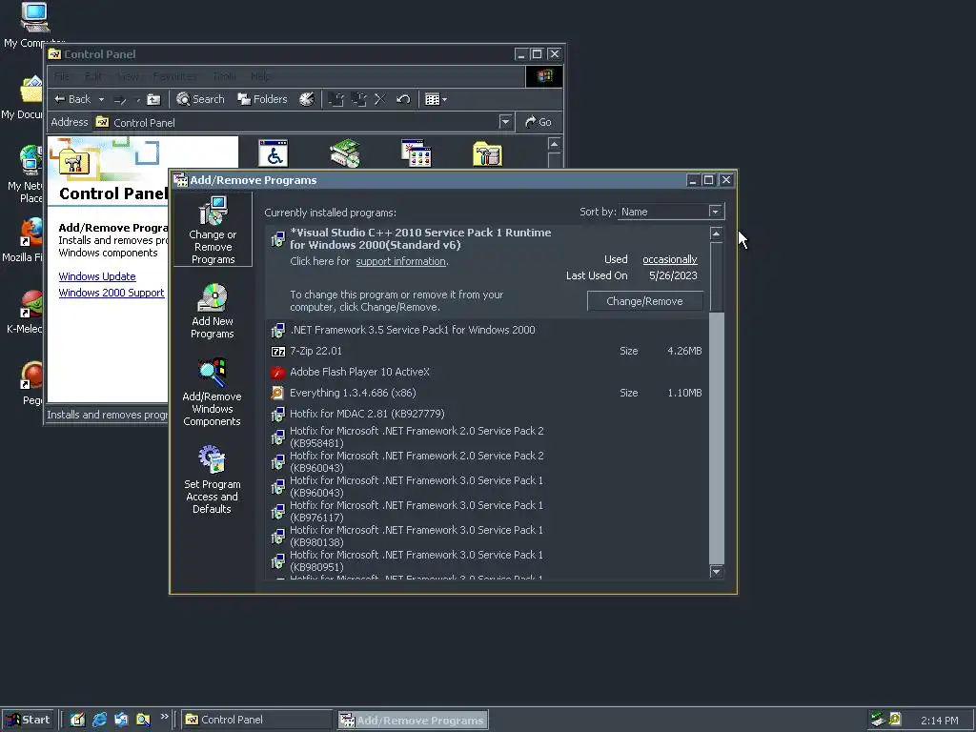Click the Everything search icon in list

tap(277, 394)
